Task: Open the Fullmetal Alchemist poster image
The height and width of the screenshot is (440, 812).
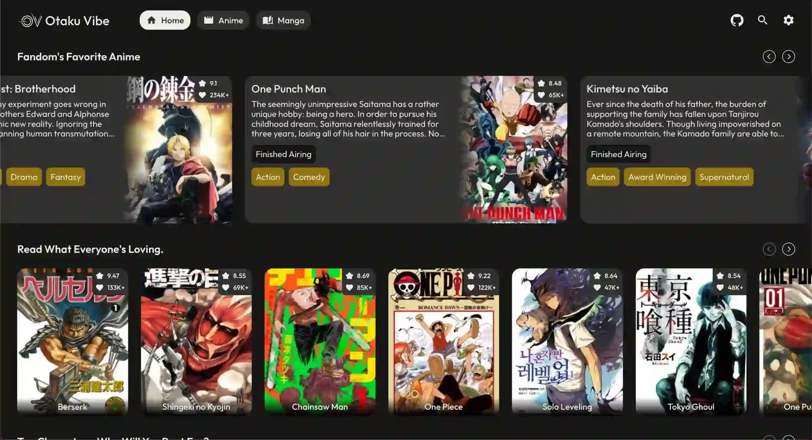Action: (178, 149)
